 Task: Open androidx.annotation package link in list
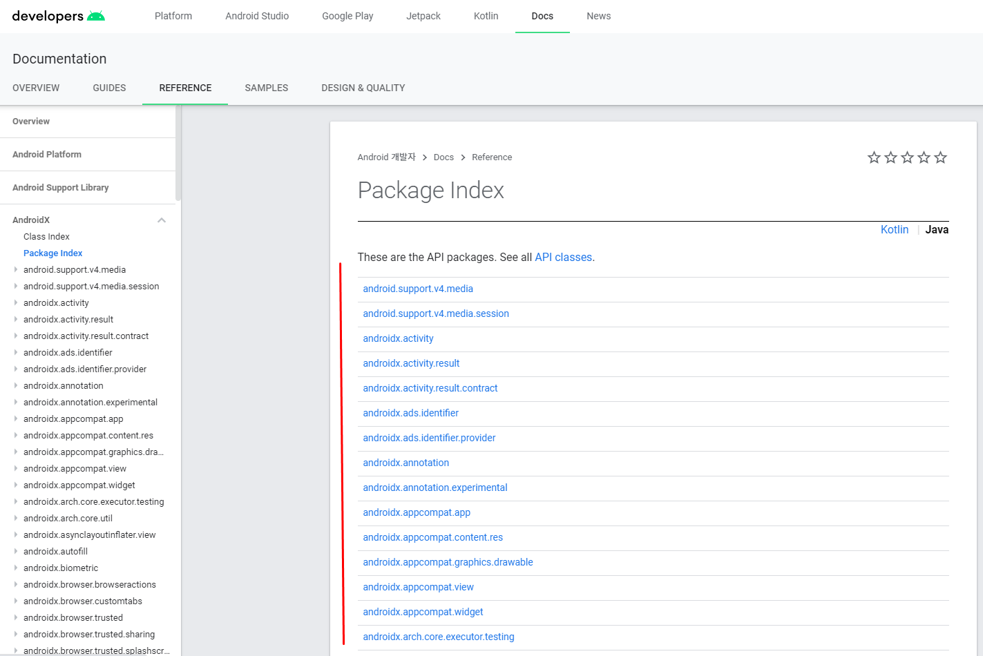(x=405, y=463)
